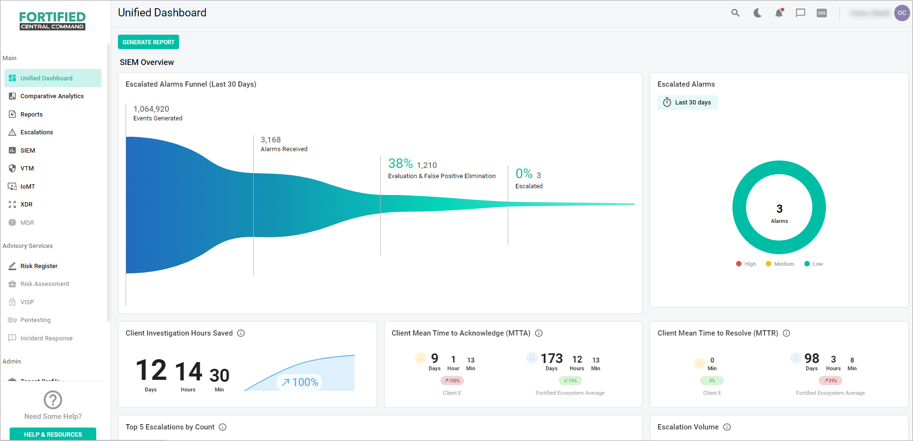Open Help & Resources
Image resolution: width=913 pixels, height=441 pixels.
[x=52, y=434]
